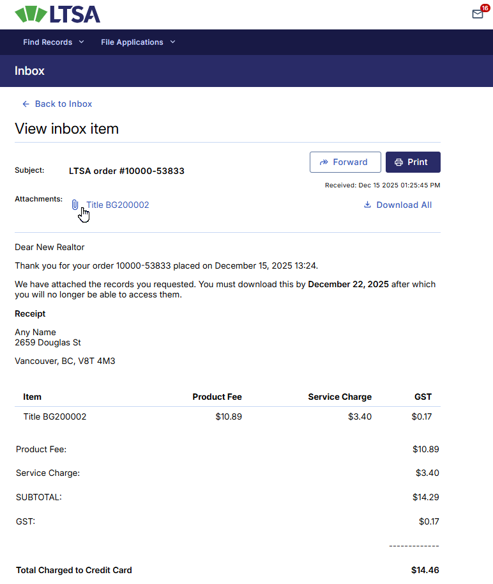
Task: Click the Inbox page header
Action: pyautogui.click(x=29, y=70)
